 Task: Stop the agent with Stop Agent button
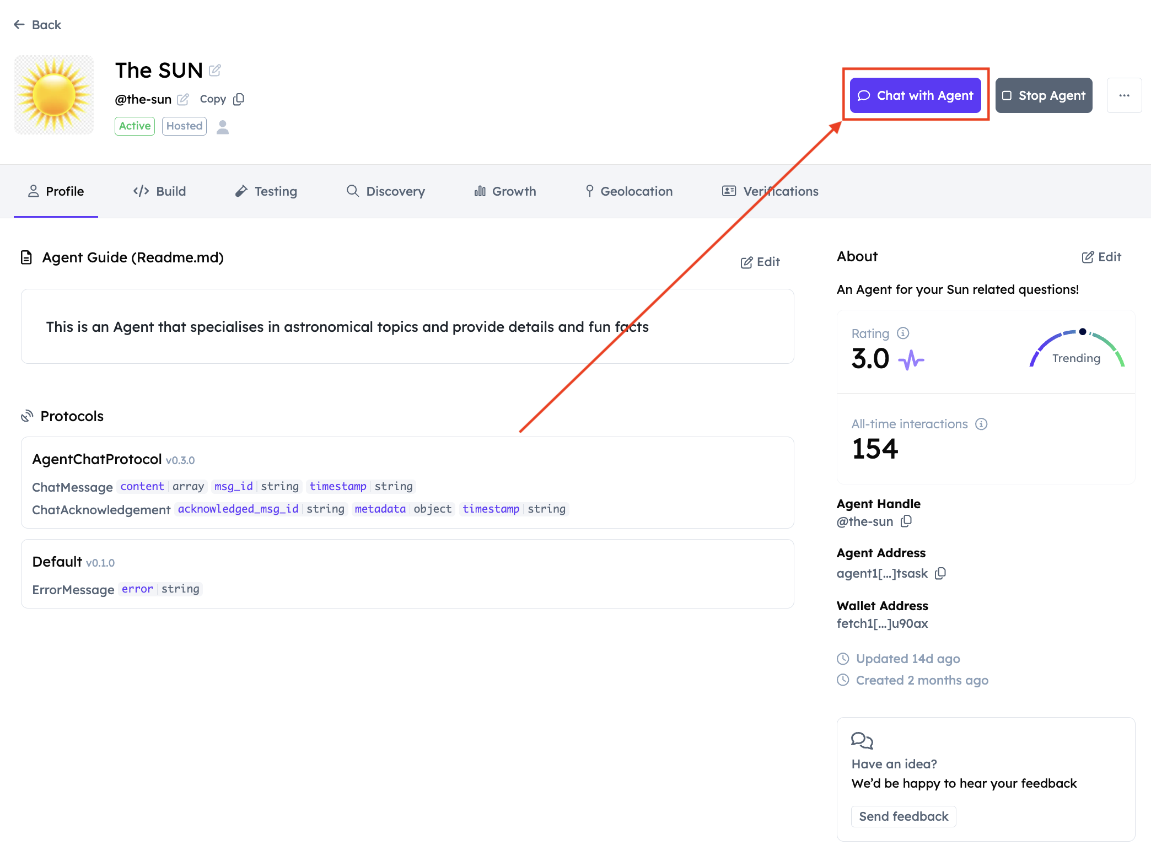(x=1044, y=95)
